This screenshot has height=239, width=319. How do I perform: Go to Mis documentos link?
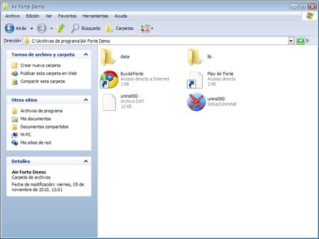click(x=35, y=119)
